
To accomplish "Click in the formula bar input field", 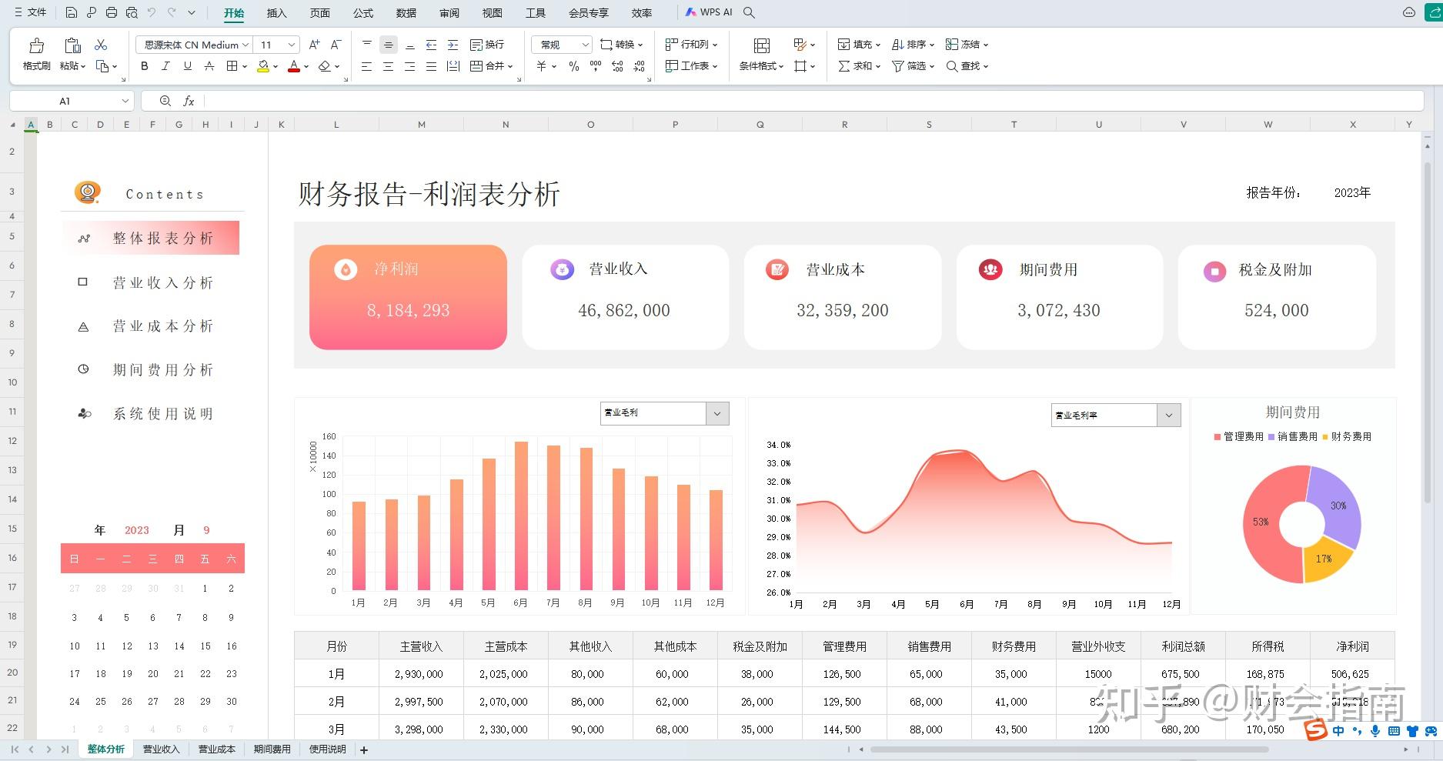I will [814, 101].
